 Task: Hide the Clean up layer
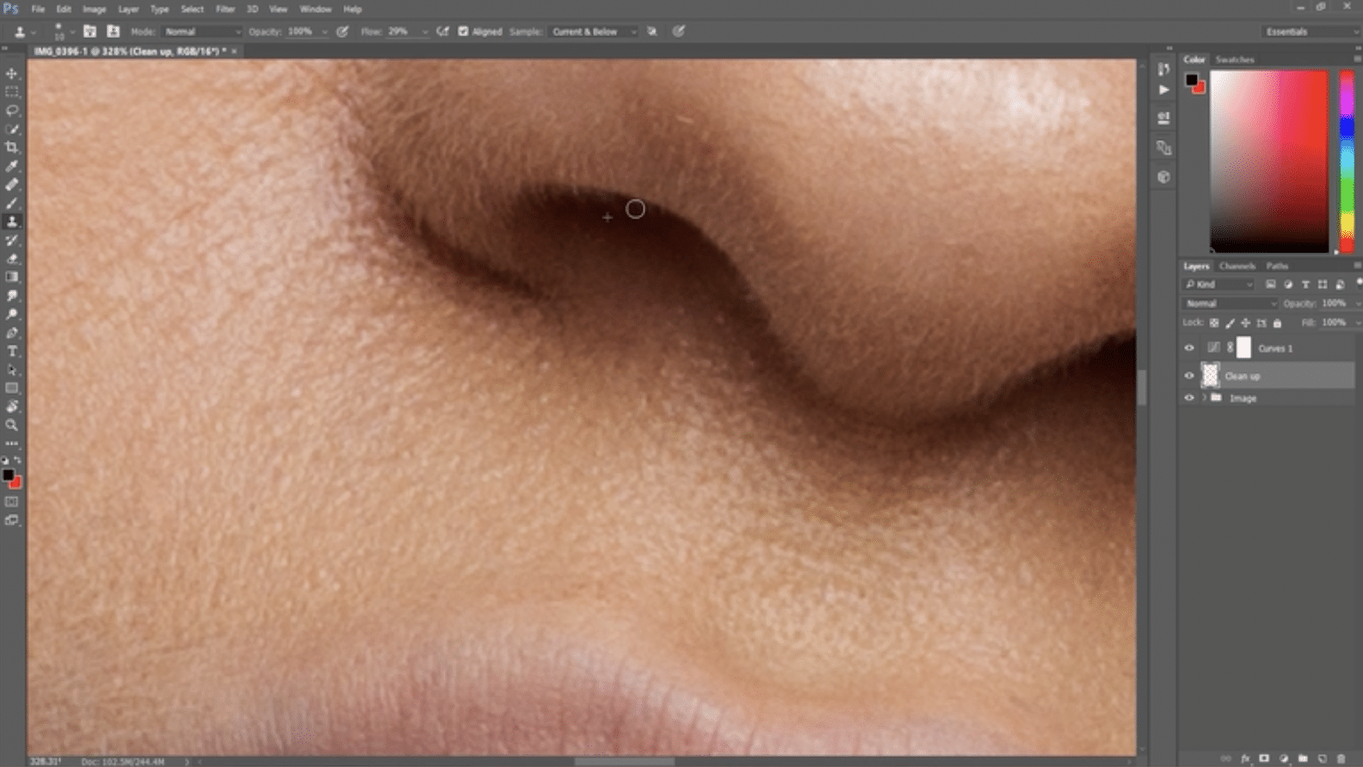pos(1189,376)
